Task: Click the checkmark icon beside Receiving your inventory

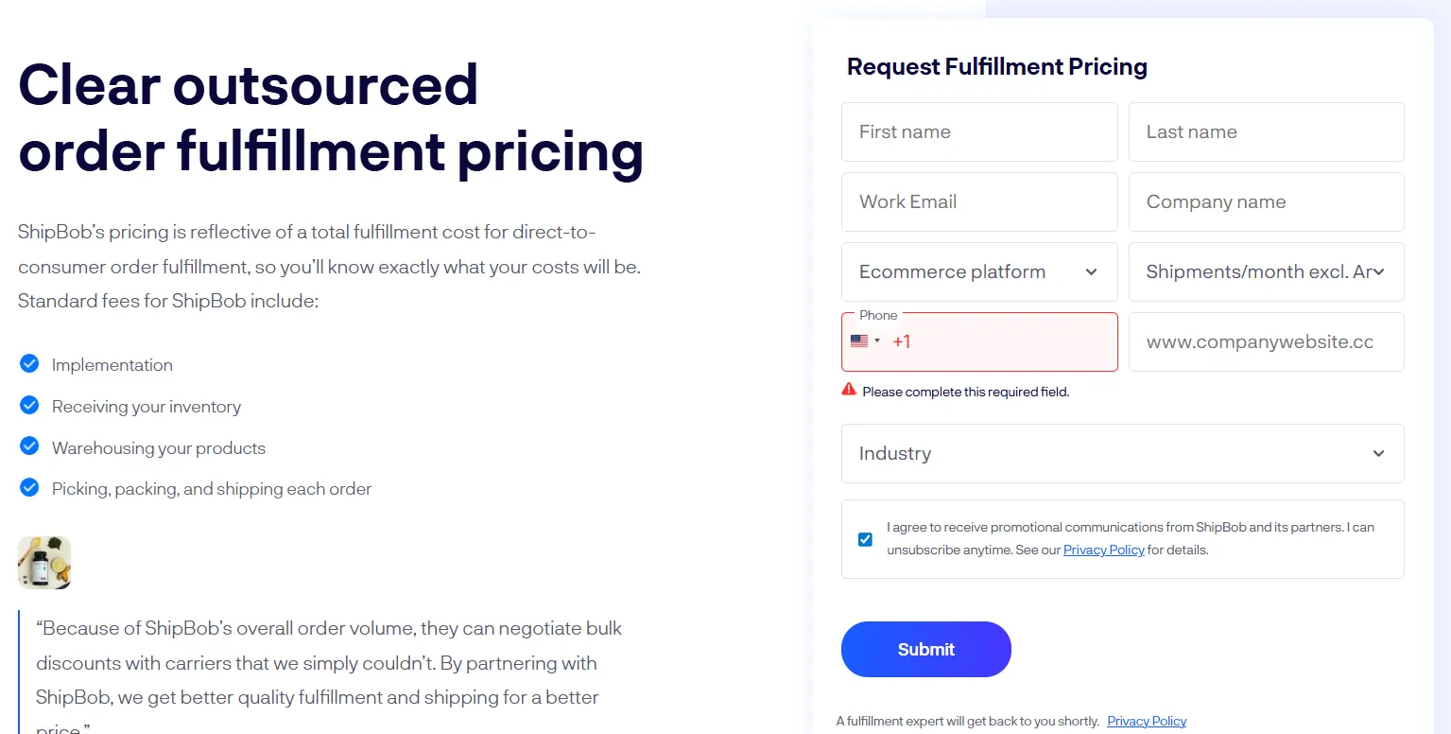Action: [28, 404]
